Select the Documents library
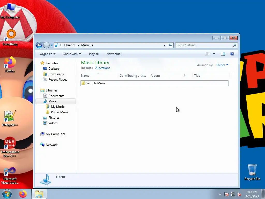The image size is (265, 199). tap(54, 96)
